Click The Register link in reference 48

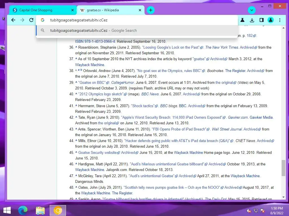click(122, 193)
